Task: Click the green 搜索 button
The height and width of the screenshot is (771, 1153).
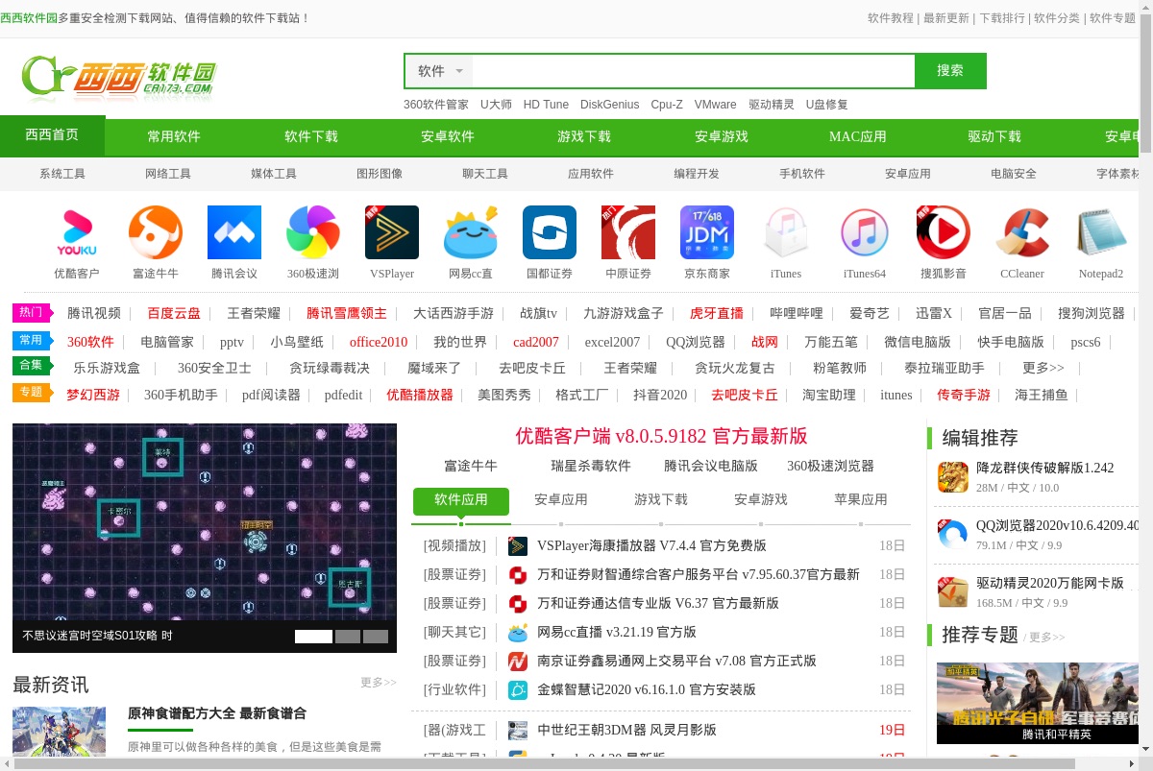Action: 950,71
